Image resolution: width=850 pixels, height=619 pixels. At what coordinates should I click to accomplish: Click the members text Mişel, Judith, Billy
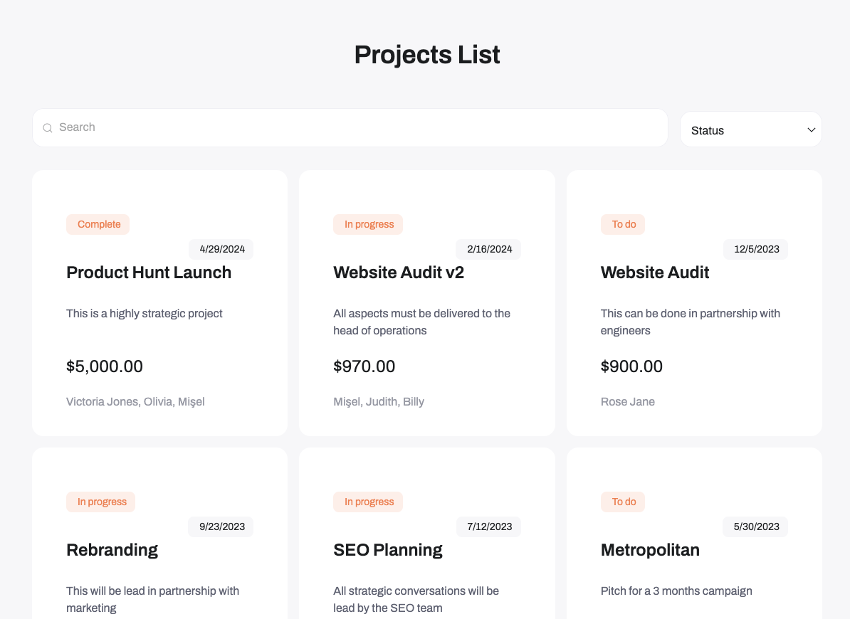(x=379, y=402)
